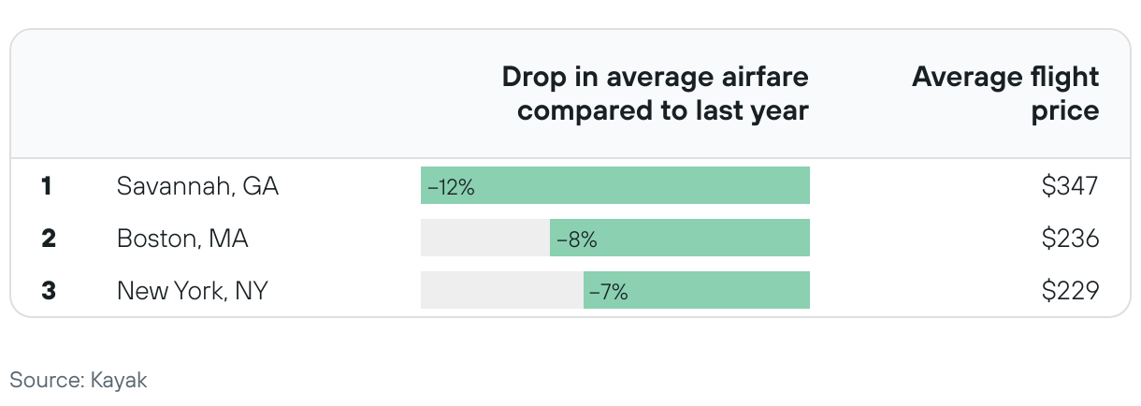Screen dimensions: 1141x406
Task: Click the right end of Boston's green bar
Action: 802,239
